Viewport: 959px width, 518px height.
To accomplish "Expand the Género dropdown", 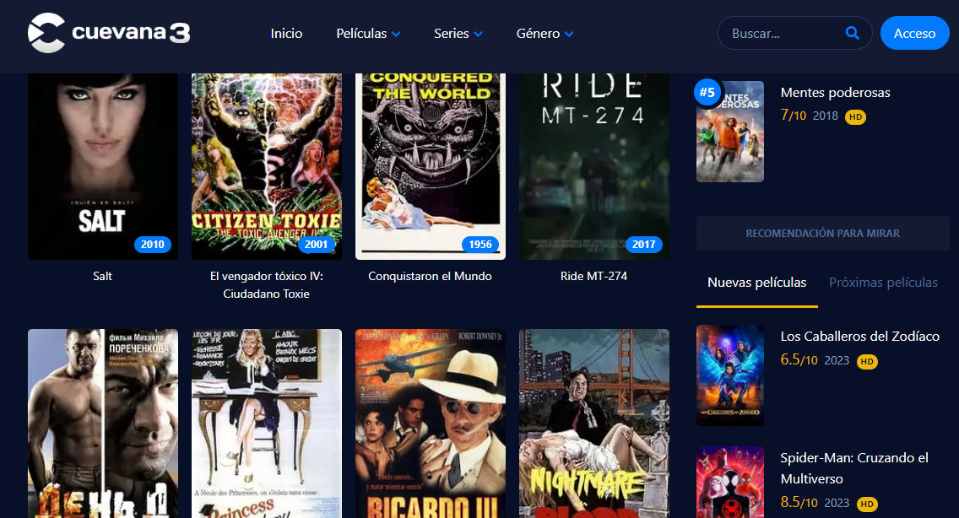I will pos(545,34).
